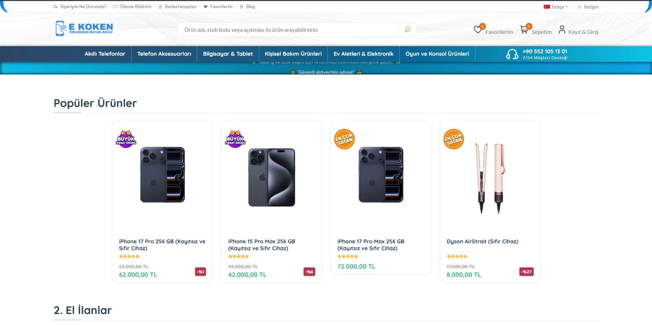Click the İletişim info icon
652x326 pixels.
579,6
